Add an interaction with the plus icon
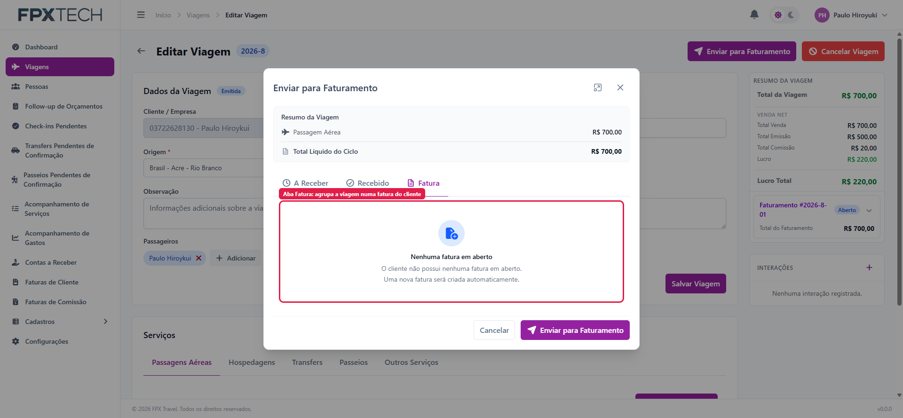Image resolution: width=903 pixels, height=418 pixels. (869, 268)
